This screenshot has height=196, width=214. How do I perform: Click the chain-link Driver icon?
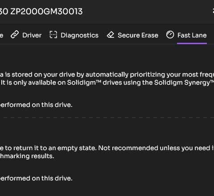click(15, 35)
